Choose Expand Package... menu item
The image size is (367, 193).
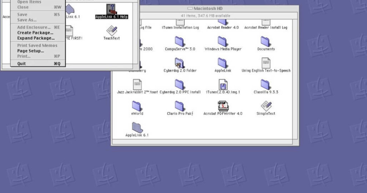tap(36, 38)
